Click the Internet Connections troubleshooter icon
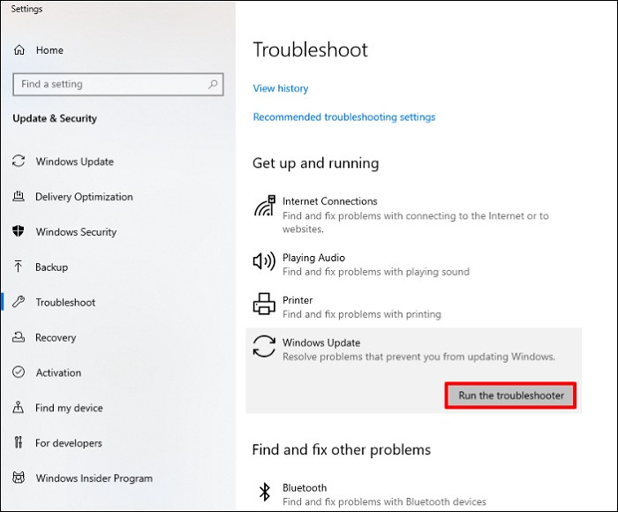The height and width of the screenshot is (512, 618). pyautogui.click(x=263, y=207)
